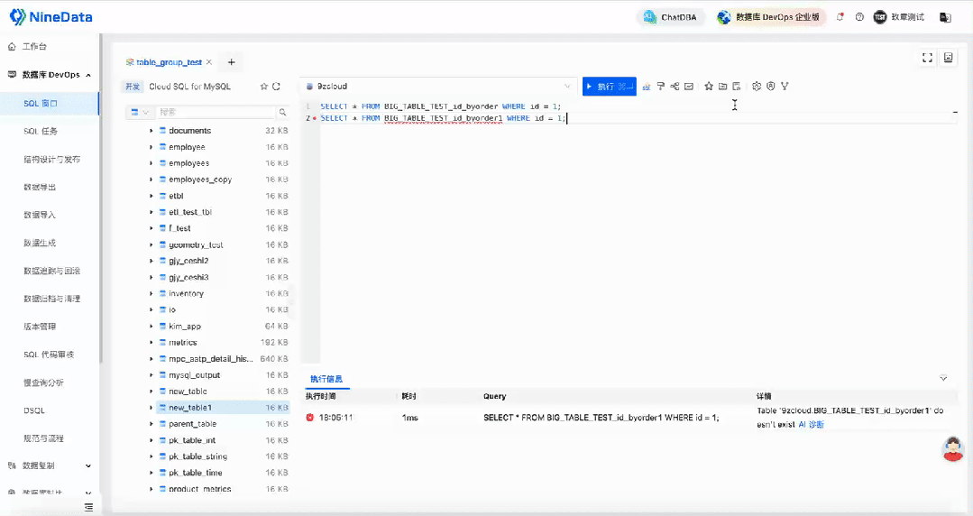Focus the table search field
The height and width of the screenshot is (516, 973).
click(216, 112)
